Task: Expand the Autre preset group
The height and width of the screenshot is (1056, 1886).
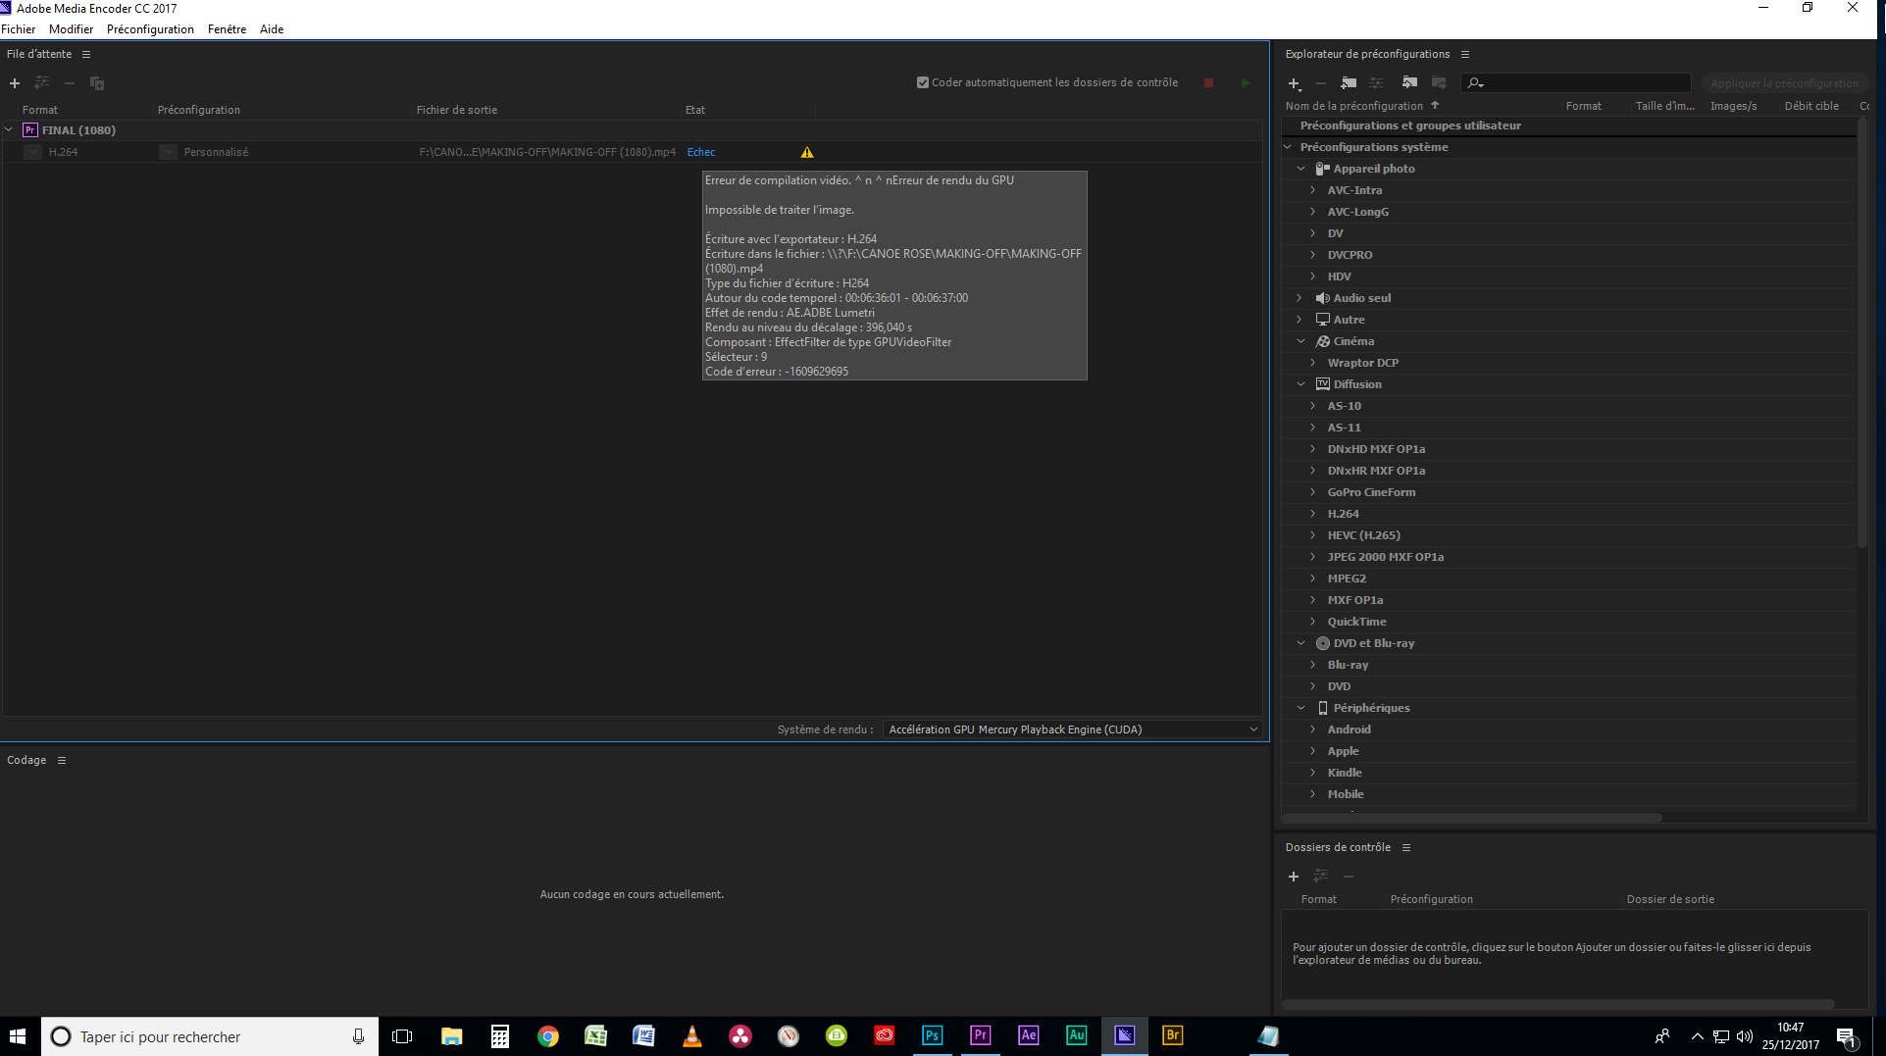Action: (x=1300, y=320)
